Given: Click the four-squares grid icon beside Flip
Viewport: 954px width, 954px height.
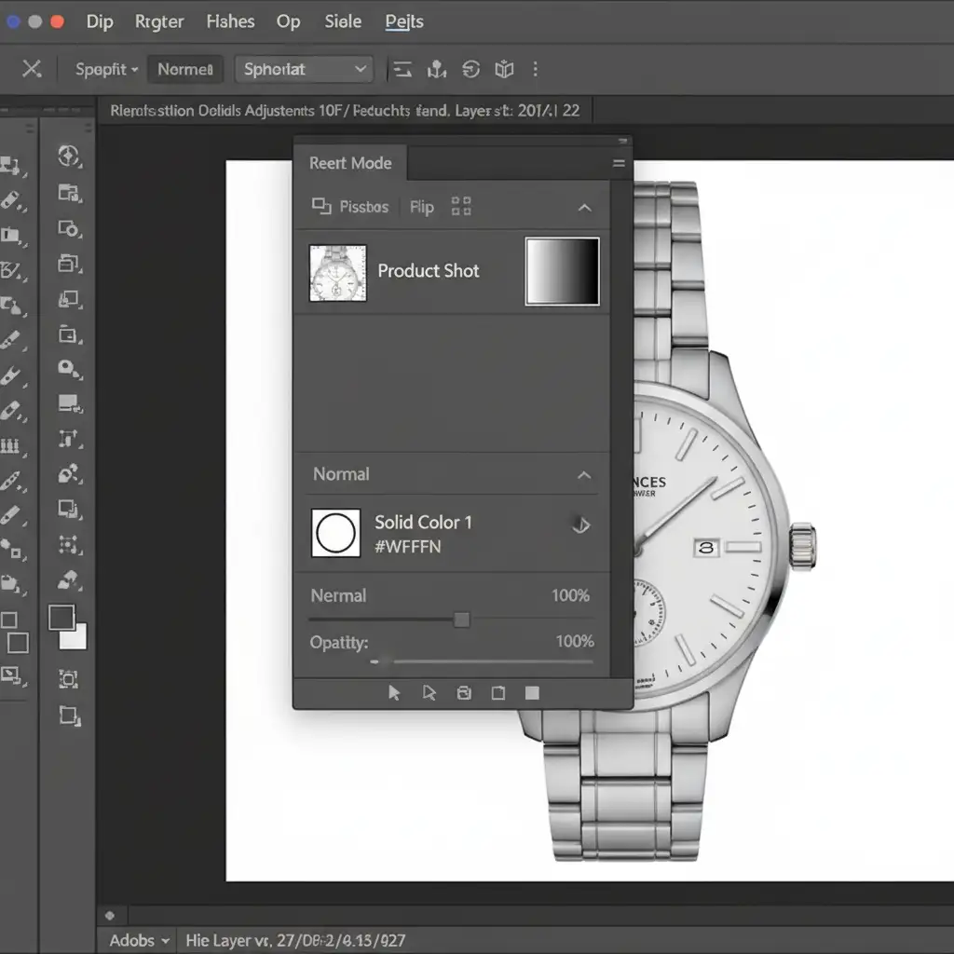Looking at the screenshot, I should pos(461,207).
